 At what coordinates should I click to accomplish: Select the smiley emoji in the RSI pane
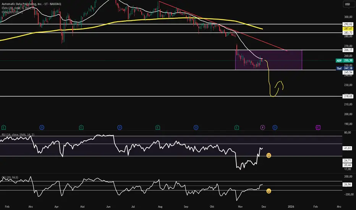[x=269, y=155]
